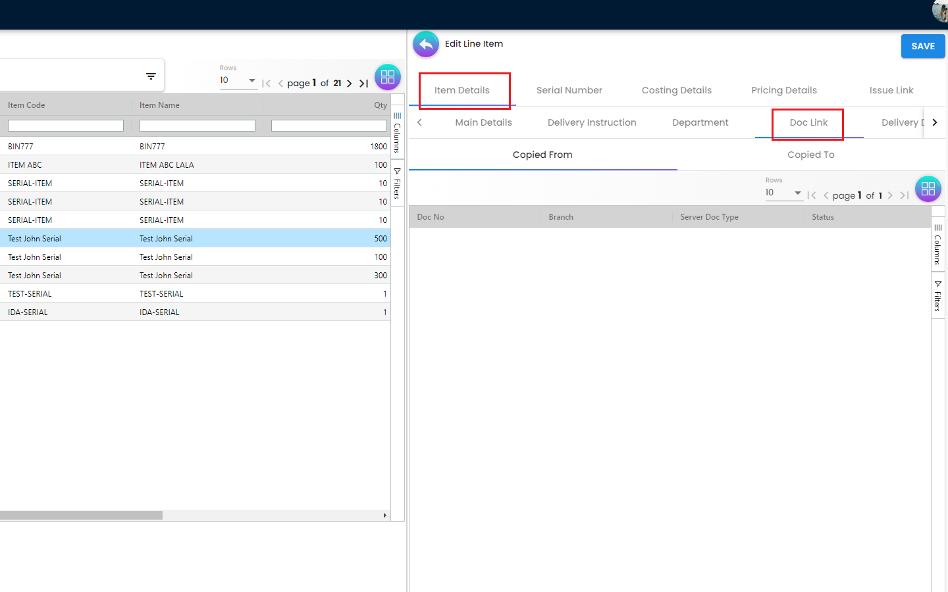Click the back arrow beside Edit Line Item
Screen dimensions: 948x592
click(x=426, y=45)
